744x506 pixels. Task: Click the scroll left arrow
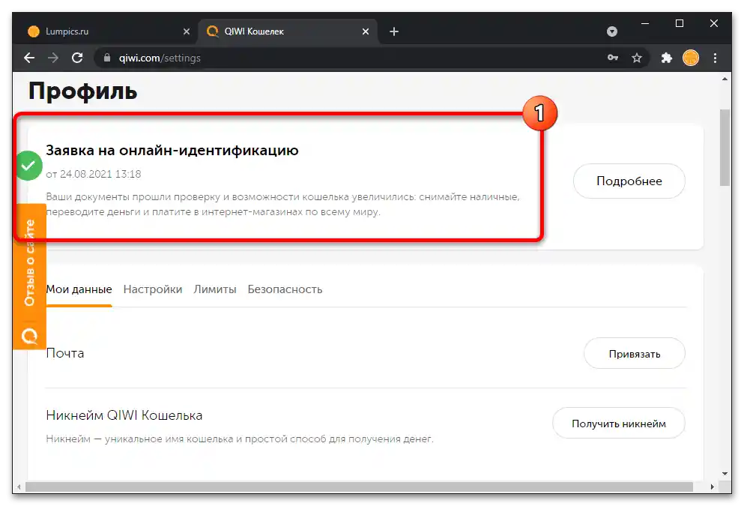[19, 487]
